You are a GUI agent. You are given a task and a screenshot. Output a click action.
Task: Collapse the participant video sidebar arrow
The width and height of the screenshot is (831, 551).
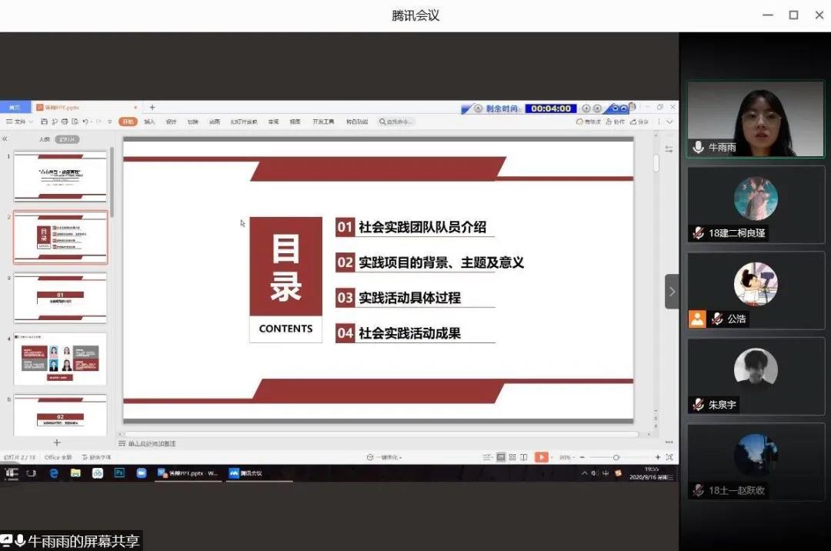672,292
